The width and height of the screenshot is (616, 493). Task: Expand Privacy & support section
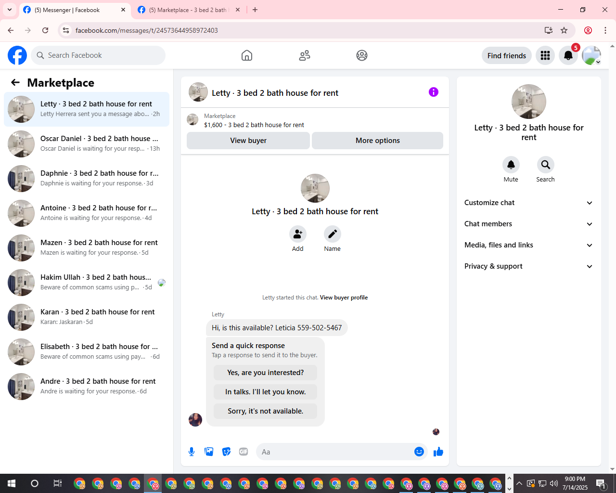tap(528, 266)
